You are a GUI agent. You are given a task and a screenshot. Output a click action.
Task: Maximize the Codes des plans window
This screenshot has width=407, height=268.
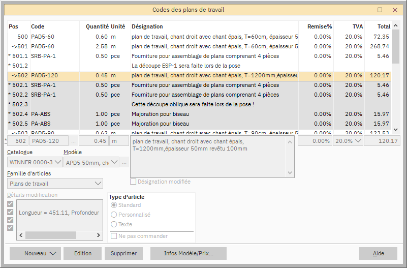pos(380,10)
